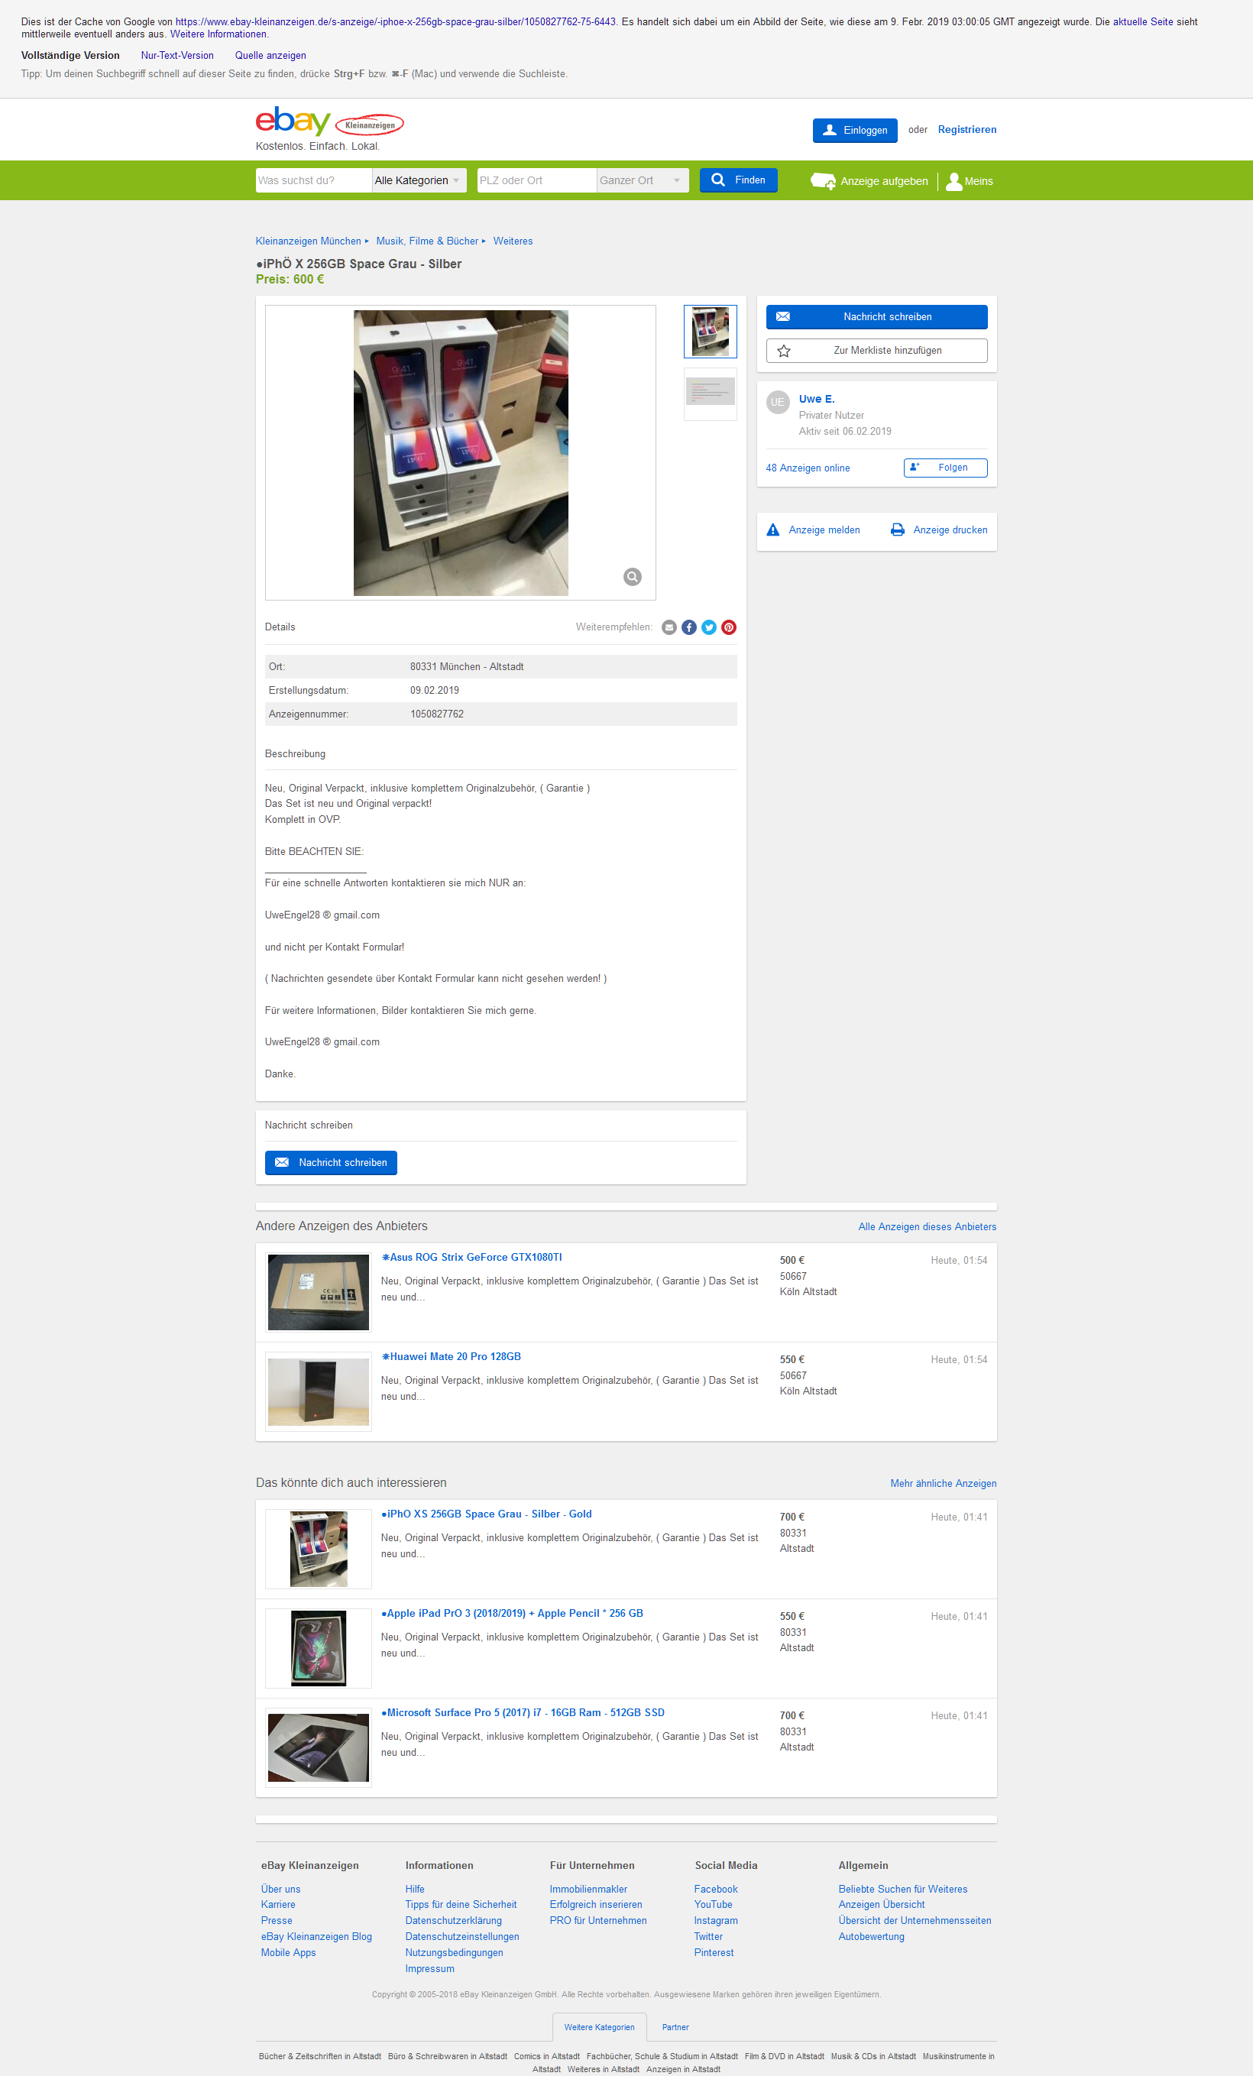
Task: Select the second photo thumbnail
Action: coord(710,394)
